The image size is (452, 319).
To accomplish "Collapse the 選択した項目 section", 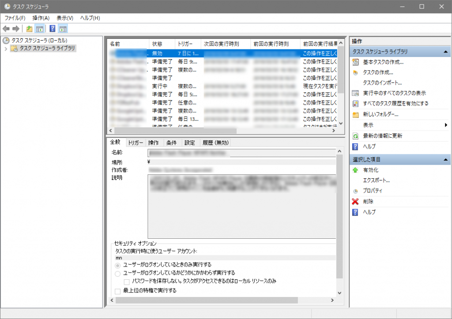I will (446, 159).
